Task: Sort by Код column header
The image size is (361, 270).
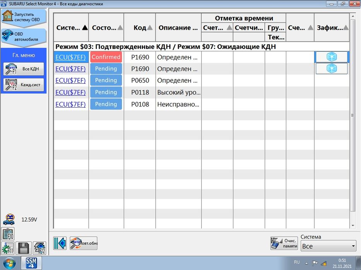Action: (x=140, y=27)
